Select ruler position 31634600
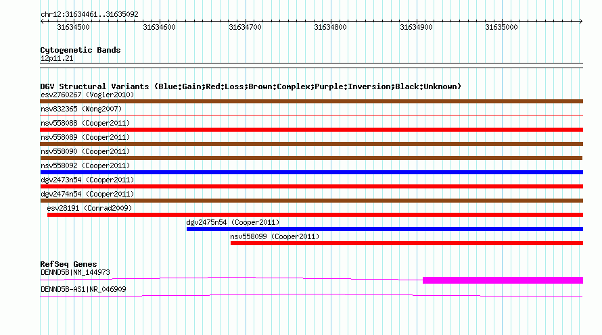 pyautogui.click(x=160, y=27)
